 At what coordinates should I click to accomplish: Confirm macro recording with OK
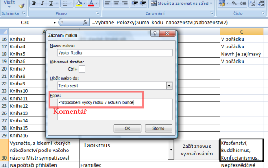(127, 128)
